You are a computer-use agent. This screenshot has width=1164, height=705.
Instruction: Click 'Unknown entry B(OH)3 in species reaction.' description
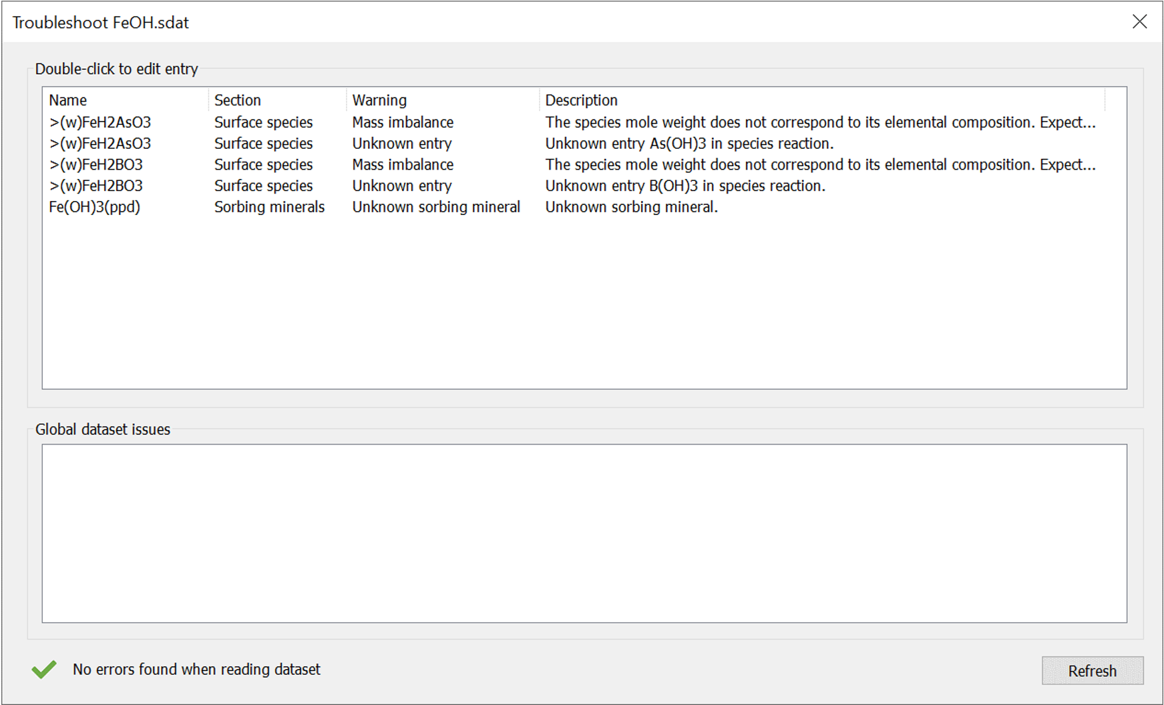(x=685, y=186)
